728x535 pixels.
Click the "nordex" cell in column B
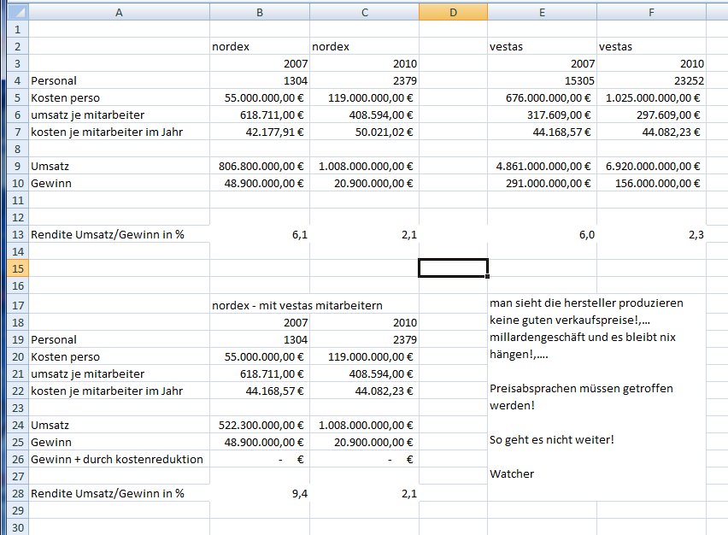click(x=260, y=46)
